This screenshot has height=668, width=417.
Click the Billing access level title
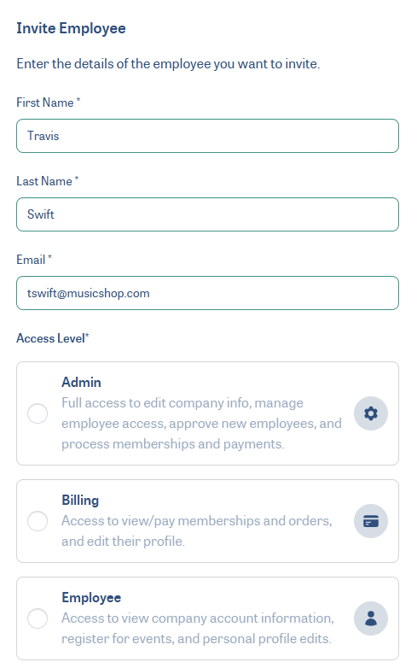click(x=80, y=501)
